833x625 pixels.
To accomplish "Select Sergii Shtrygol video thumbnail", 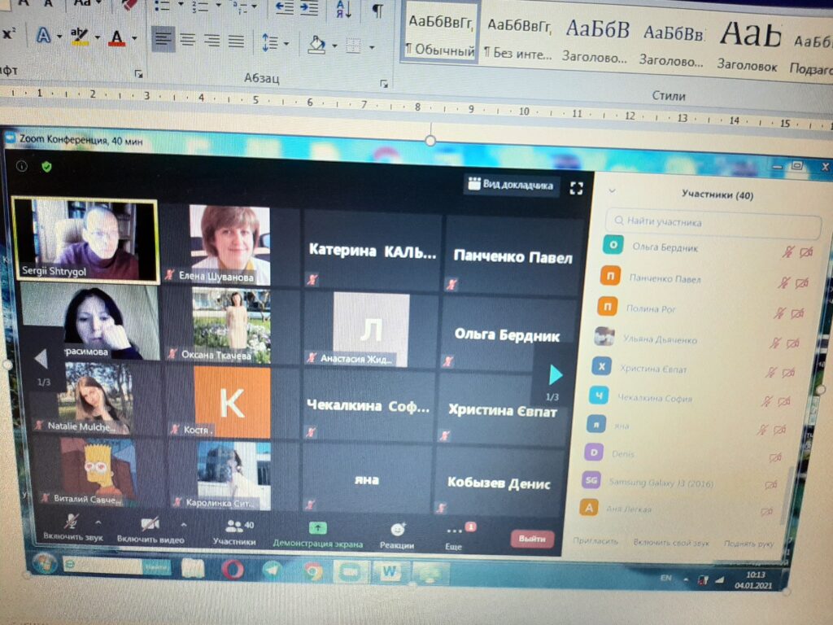I will [x=85, y=240].
